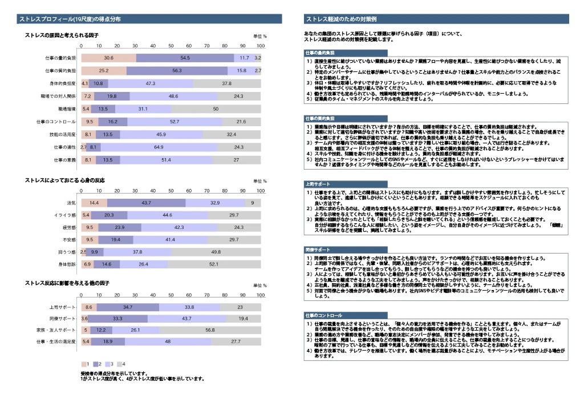Viewport: 584px width, 414px height.
Task: Select the 50 bar segment in 職場環境 row
Action: click(216, 109)
